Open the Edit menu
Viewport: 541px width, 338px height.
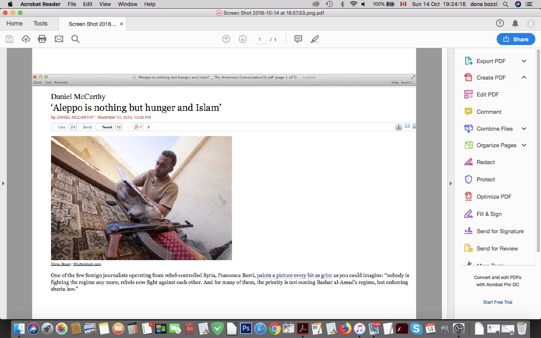pos(88,4)
